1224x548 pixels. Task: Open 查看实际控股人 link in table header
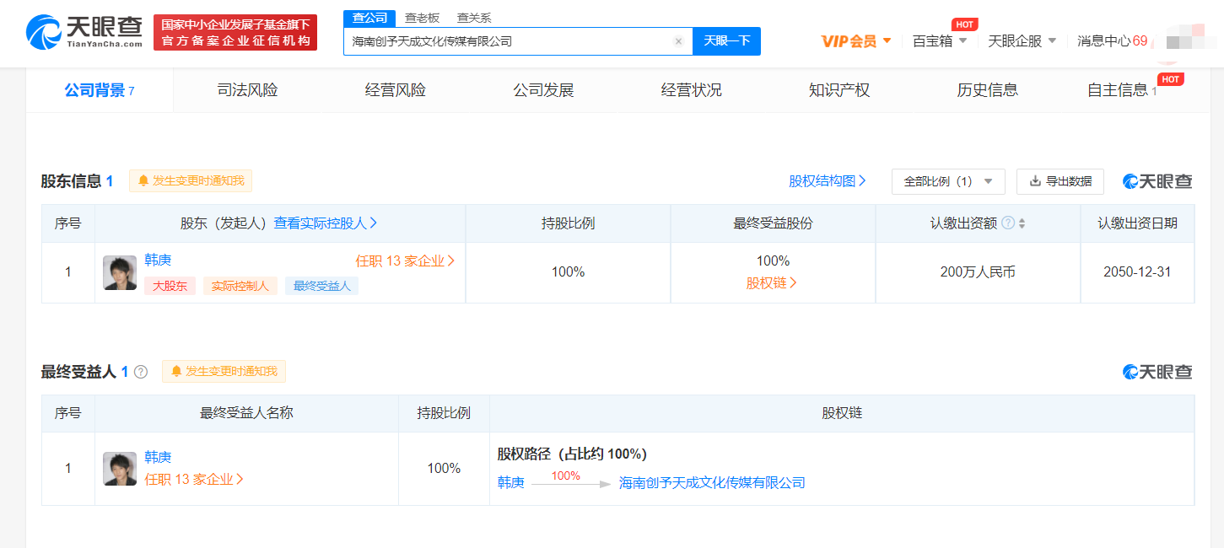(326, 223)
